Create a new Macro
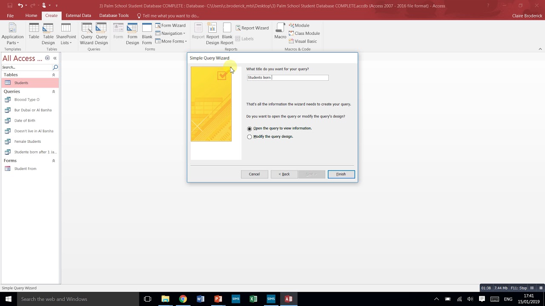Screen dimensions: 545x306 (280, 31)
